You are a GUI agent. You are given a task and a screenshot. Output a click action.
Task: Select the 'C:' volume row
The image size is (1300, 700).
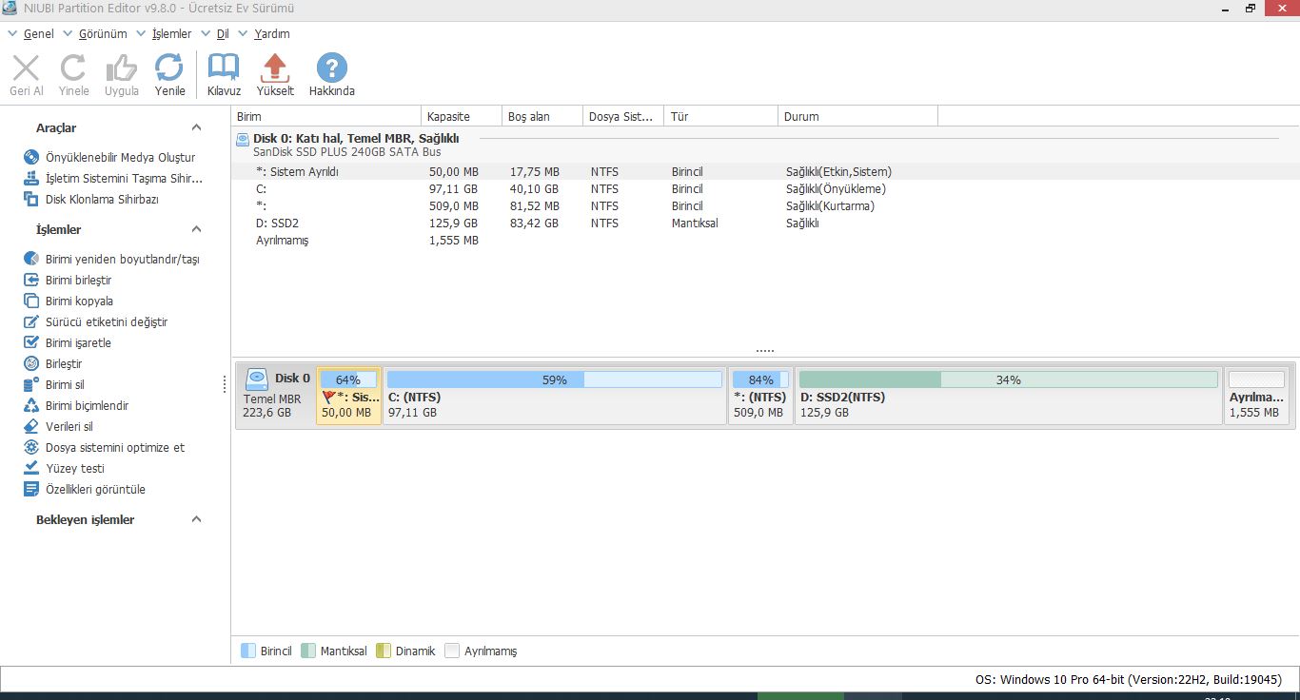coord(765,189)
